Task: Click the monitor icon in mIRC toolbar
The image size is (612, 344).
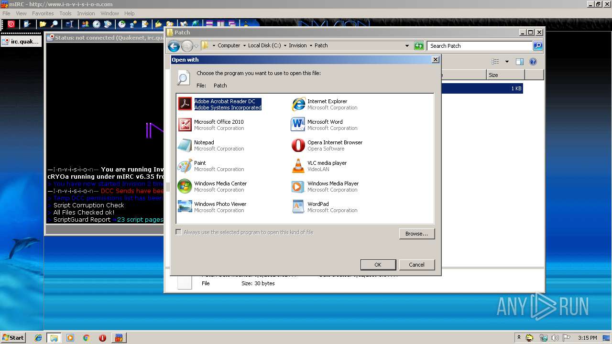Action: point(70,24)
